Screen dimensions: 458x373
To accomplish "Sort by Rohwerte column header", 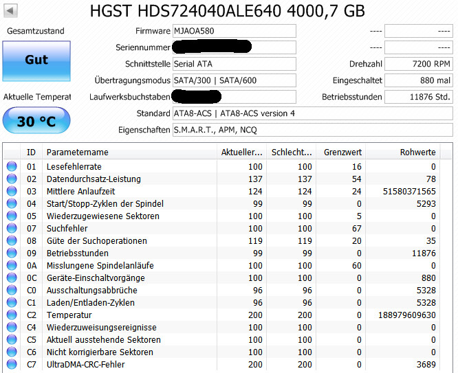I will click(403, 152).
